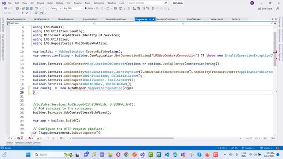283x159 pixels.
Task: Switch to GenericRepository.cs tab
Action: point(116,19)
